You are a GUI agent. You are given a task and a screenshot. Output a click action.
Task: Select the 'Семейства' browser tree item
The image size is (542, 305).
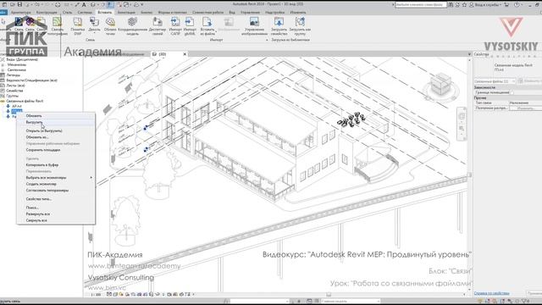pos(14,91)
